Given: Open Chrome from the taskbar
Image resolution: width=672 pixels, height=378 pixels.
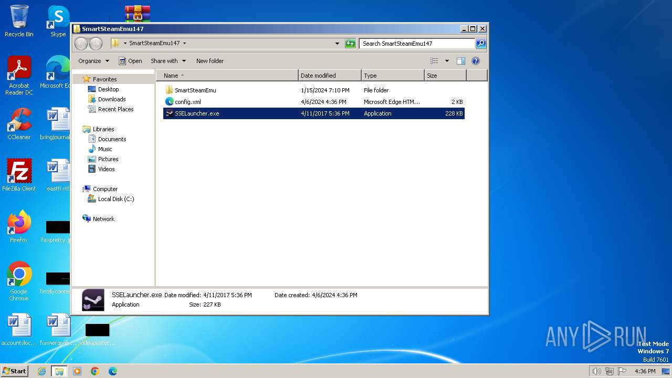Looking at the screenshot, I should 95,371.
